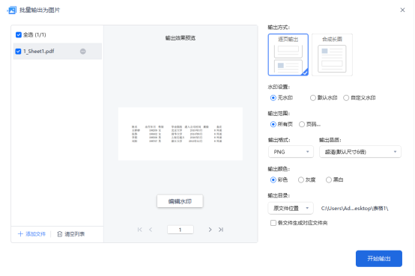Image resolution: width=415 pixels, height=276 pixels.
Task: Choose 合成长图 output mode
Action: point(332,55)
